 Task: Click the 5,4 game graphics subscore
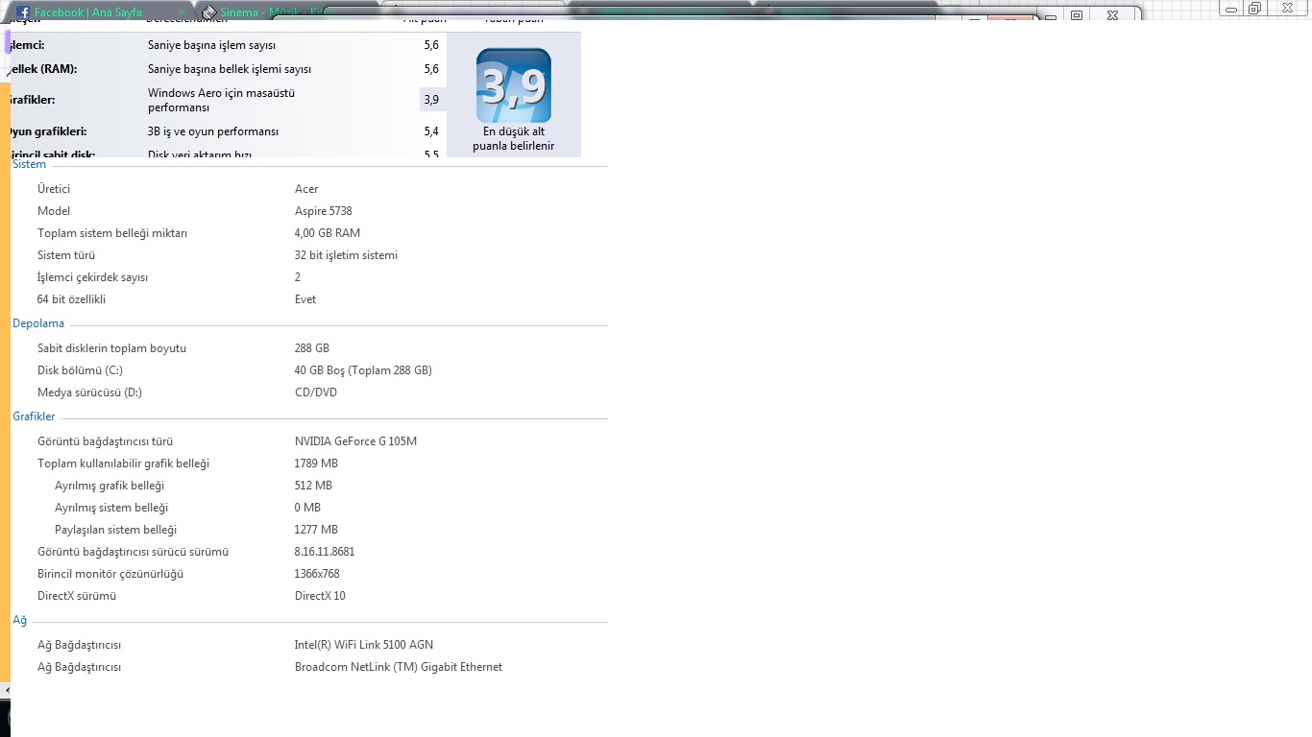pos(431,131)
